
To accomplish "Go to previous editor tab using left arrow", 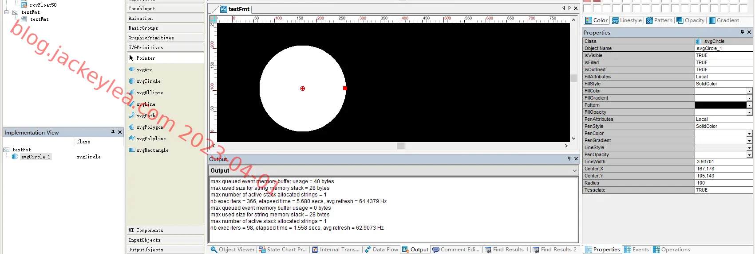I will [x=564, y=8].
